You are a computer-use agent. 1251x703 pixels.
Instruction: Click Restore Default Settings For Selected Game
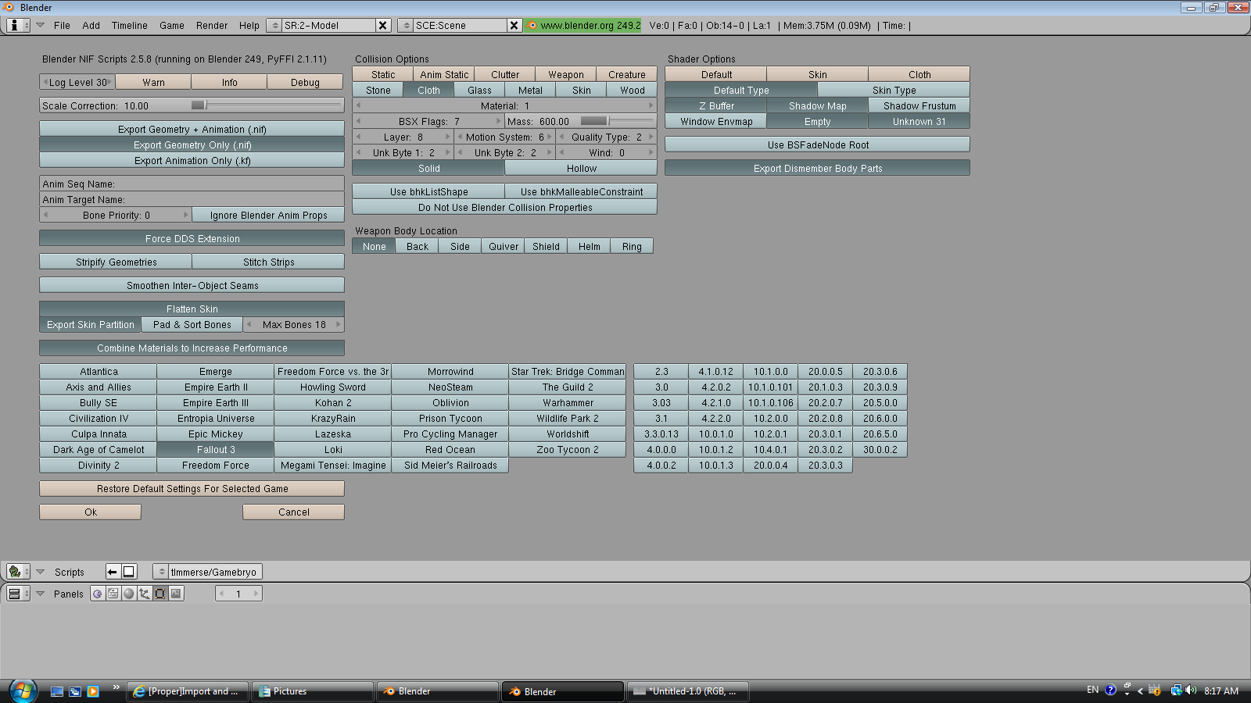point(191,488)
